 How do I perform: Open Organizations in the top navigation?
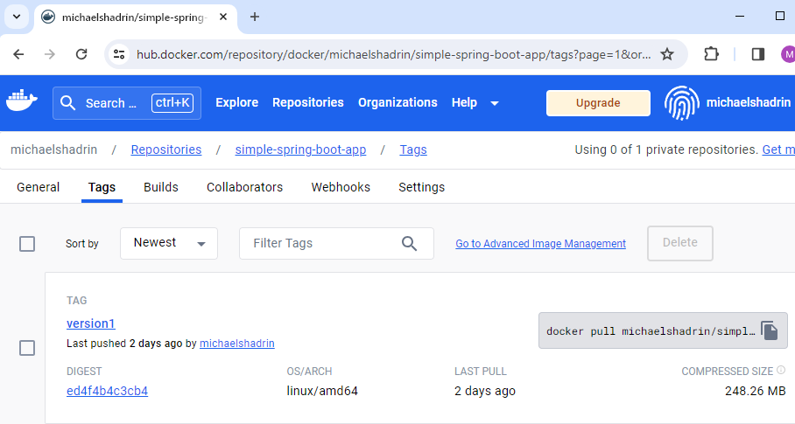pyautogui.click(x=397, y=102)
